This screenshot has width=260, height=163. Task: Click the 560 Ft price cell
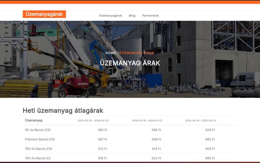coord(103,130)
